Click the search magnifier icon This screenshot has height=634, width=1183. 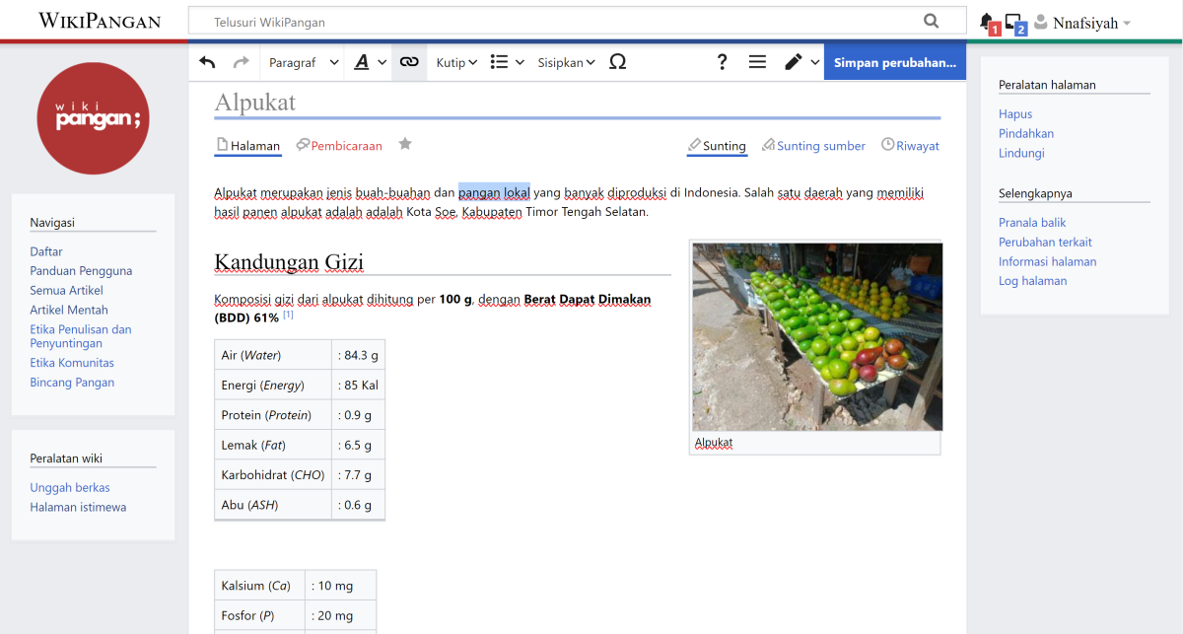coord(931,20)
